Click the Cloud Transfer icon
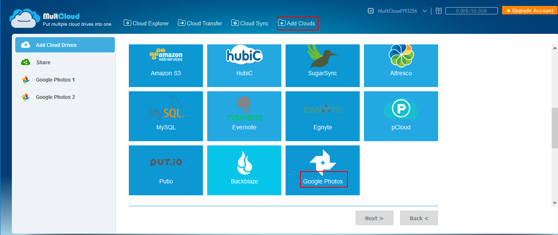 click(x=181, y=23)
